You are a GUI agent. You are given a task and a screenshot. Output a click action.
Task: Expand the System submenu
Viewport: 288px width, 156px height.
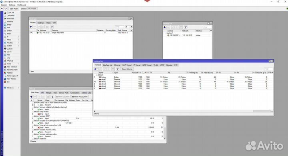tap(18, 46)
